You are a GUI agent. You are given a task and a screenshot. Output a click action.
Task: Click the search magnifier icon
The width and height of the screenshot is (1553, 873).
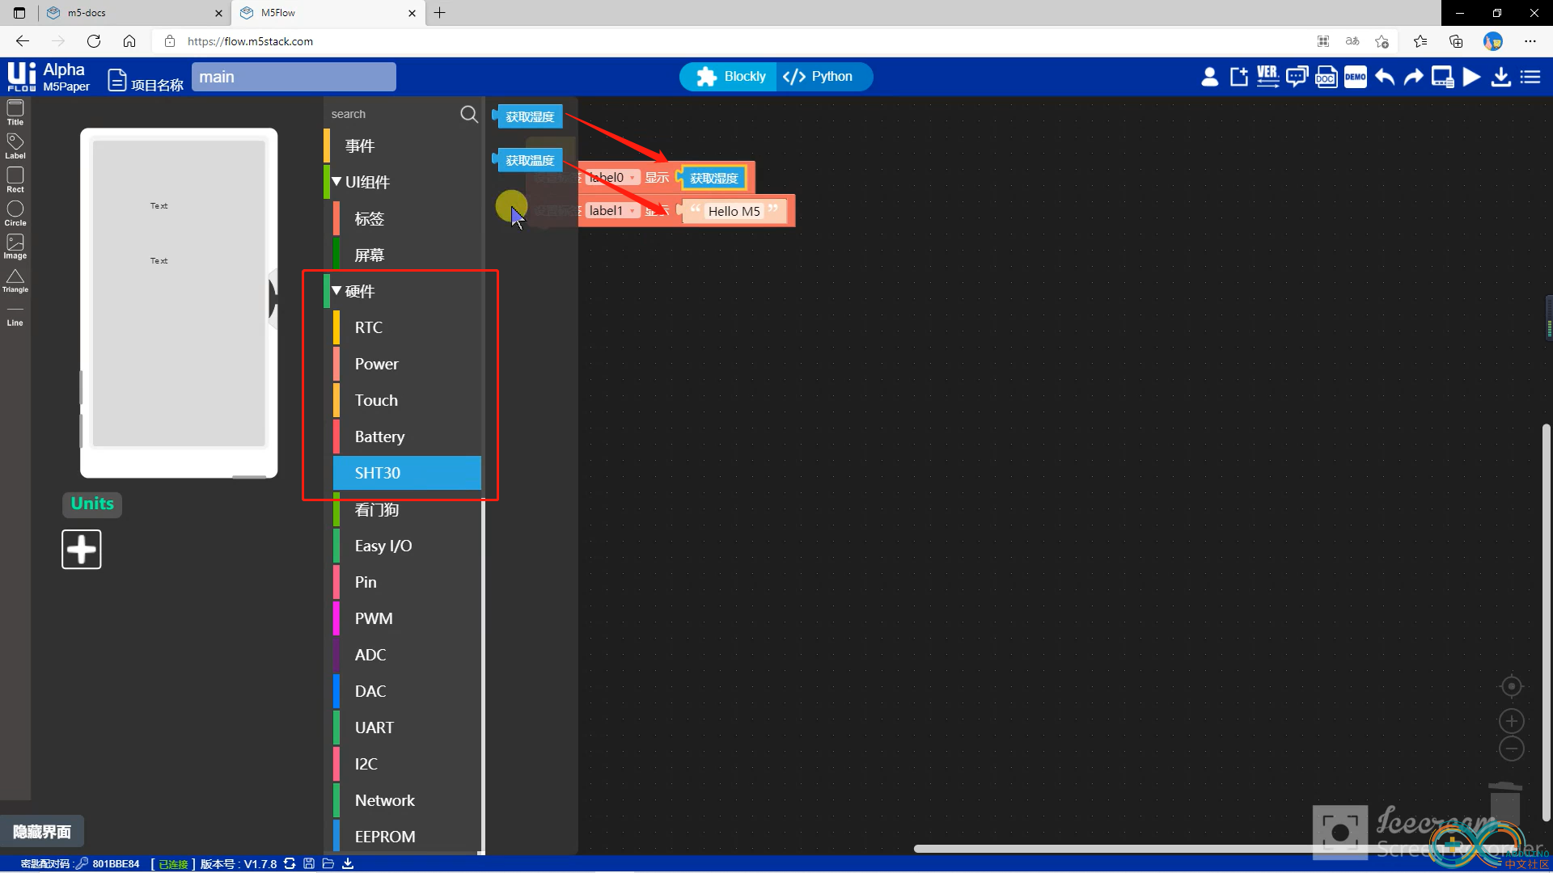coord(469,114)
